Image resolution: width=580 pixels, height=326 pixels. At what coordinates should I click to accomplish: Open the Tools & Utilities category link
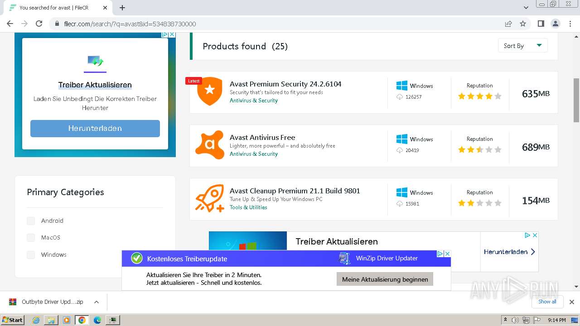[x=248, y=207]
